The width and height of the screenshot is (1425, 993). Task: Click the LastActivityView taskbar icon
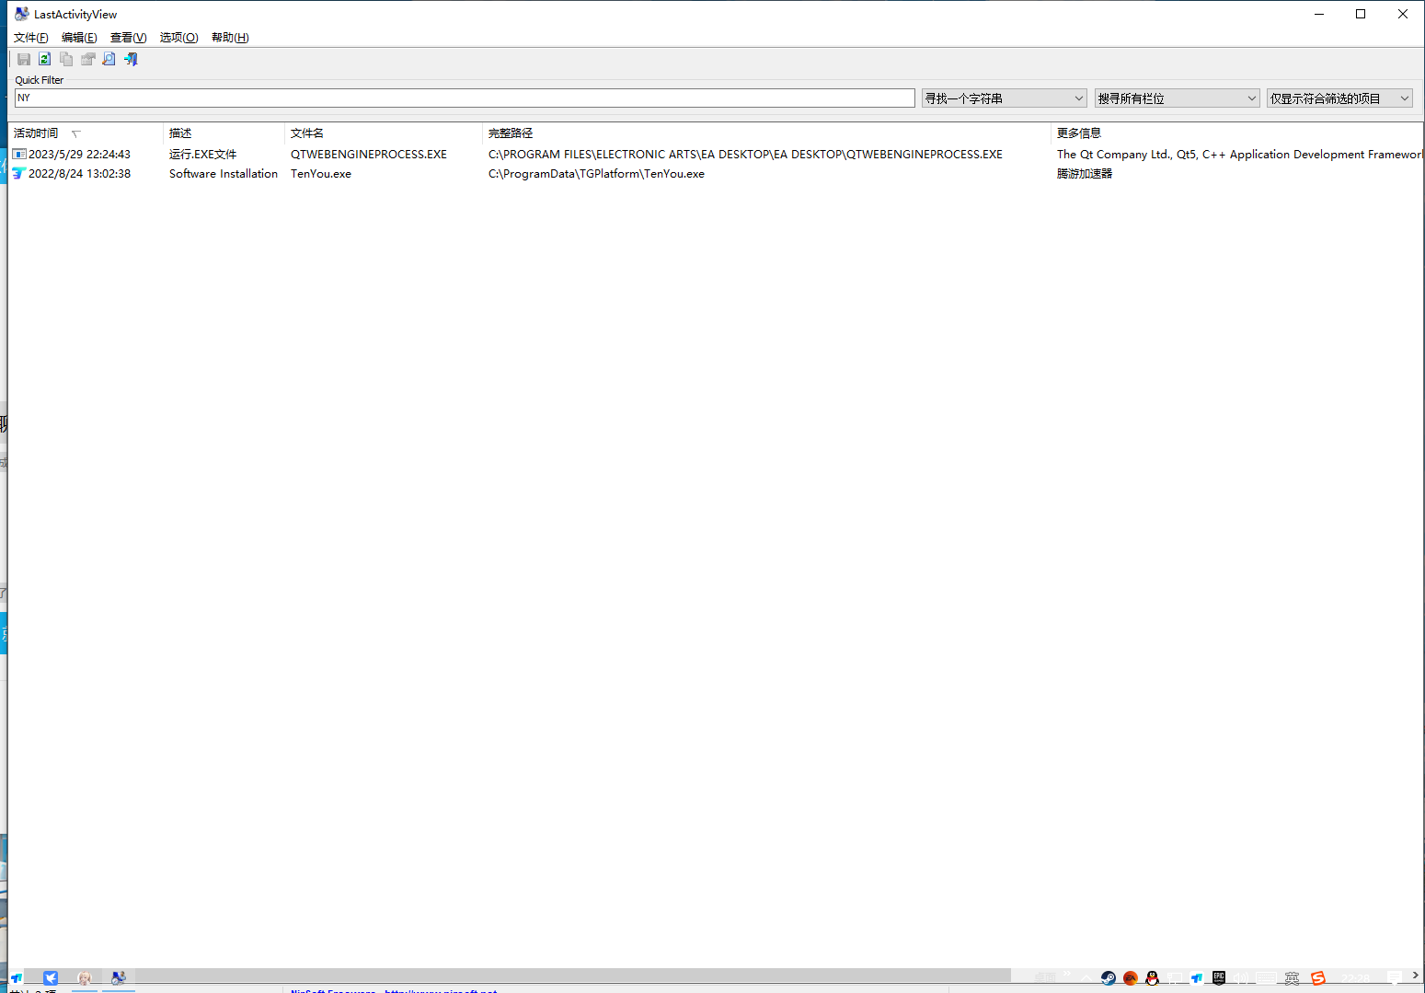(119, 978)
